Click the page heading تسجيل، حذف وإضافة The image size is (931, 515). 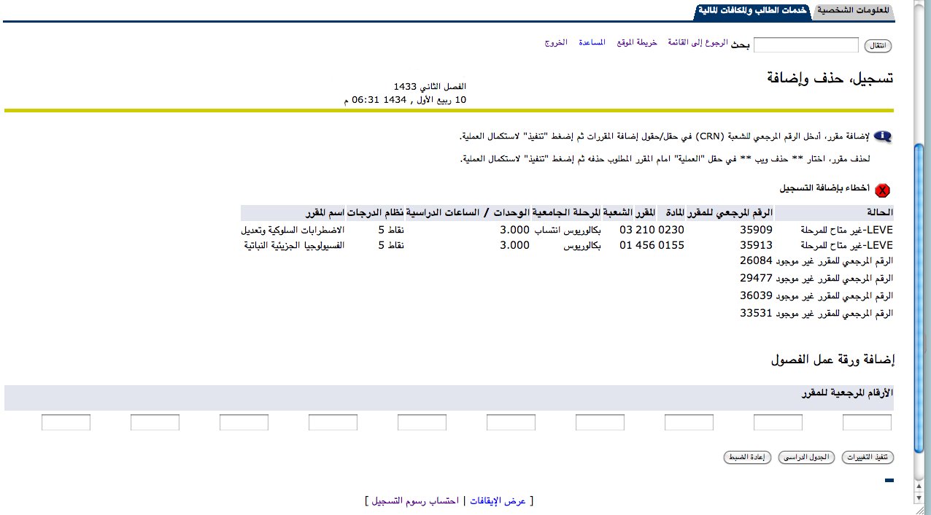tap(832, 78)
